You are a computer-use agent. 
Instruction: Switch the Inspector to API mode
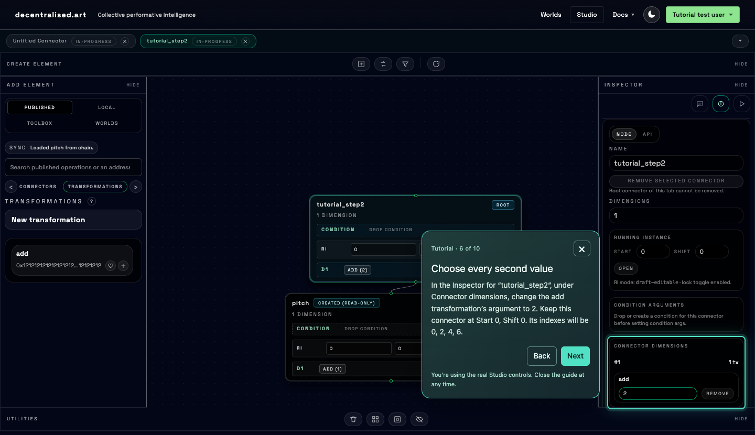coord(648,134)
